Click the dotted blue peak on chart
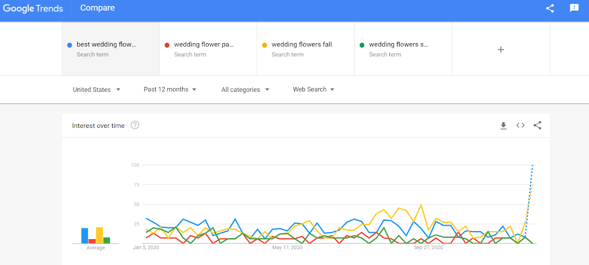The height and width of the screenshot is (265, 589). click(532, 167)
